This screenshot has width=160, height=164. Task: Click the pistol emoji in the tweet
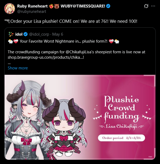pos(7,21)
